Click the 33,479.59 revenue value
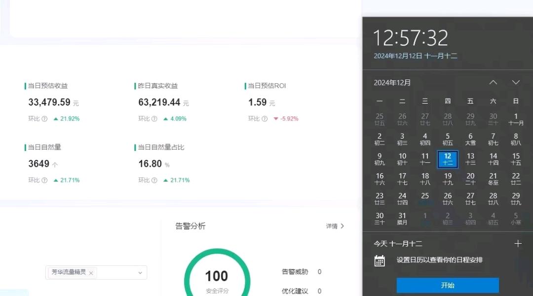The height and width of the screenshot is (296, 533). coord(49,102)
